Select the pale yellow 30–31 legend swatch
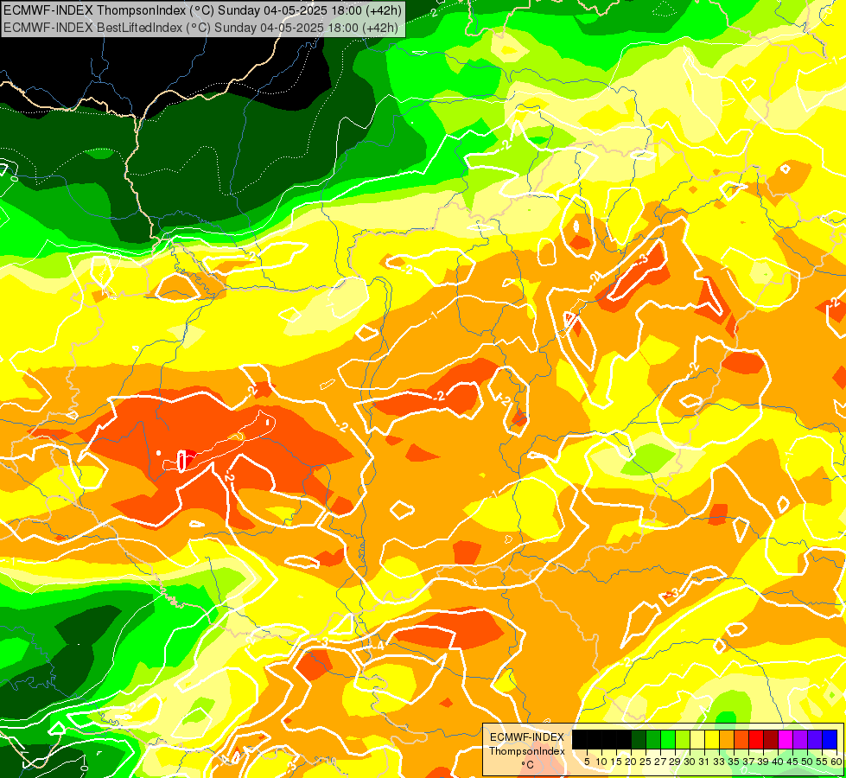This screenshot has height=778, width=846. coord(697,739)
